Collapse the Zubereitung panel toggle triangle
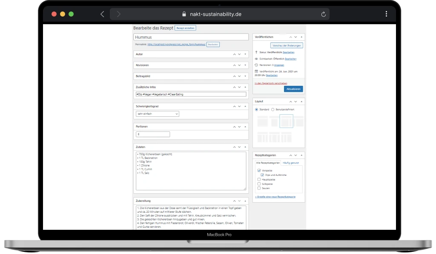The width and height of the screenshot is (436, 254). 245,201
